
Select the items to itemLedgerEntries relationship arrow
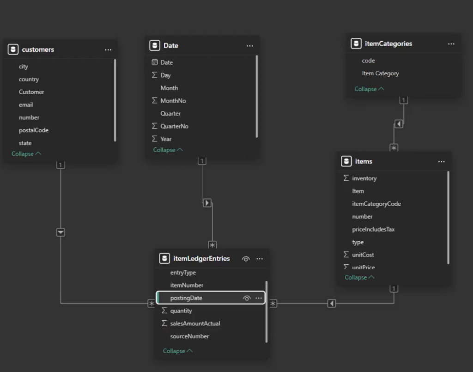pos(332,303)
